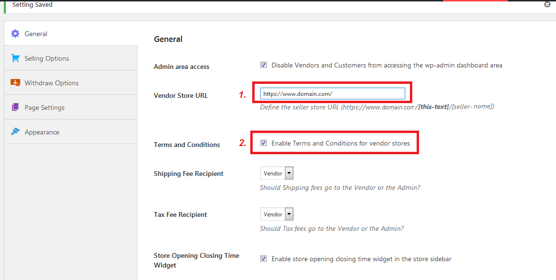The width and height of the screenshot is (556, 280).
Task: Click the Admin area access label
Action: tap(181, 67)
